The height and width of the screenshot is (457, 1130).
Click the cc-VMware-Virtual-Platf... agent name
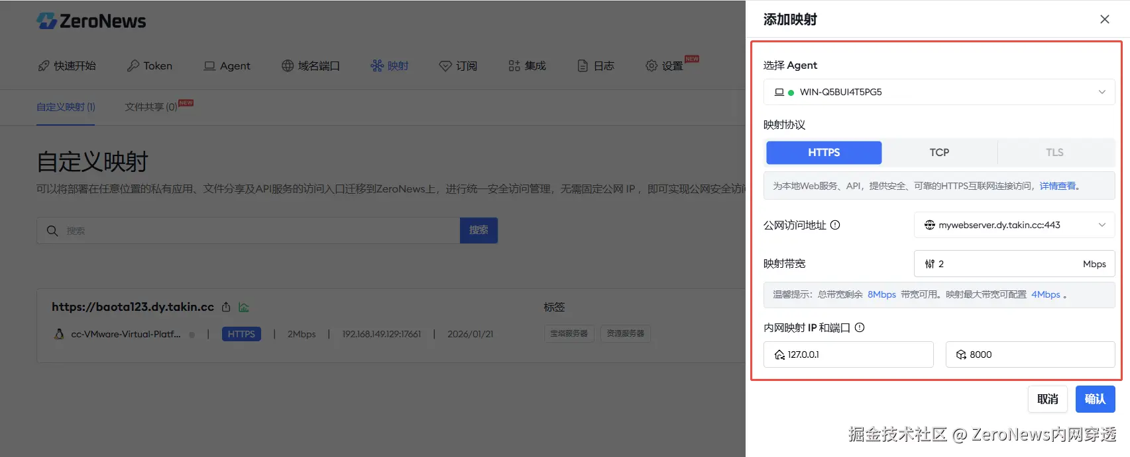pyautogui.click(x=125, y=334)
